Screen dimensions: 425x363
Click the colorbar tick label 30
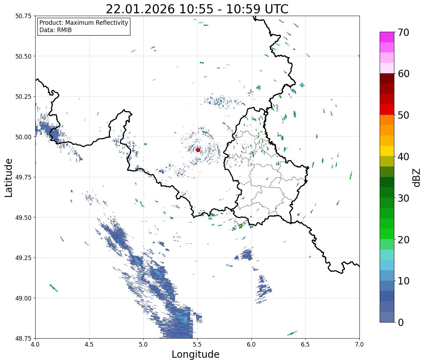tap(403, 198)
